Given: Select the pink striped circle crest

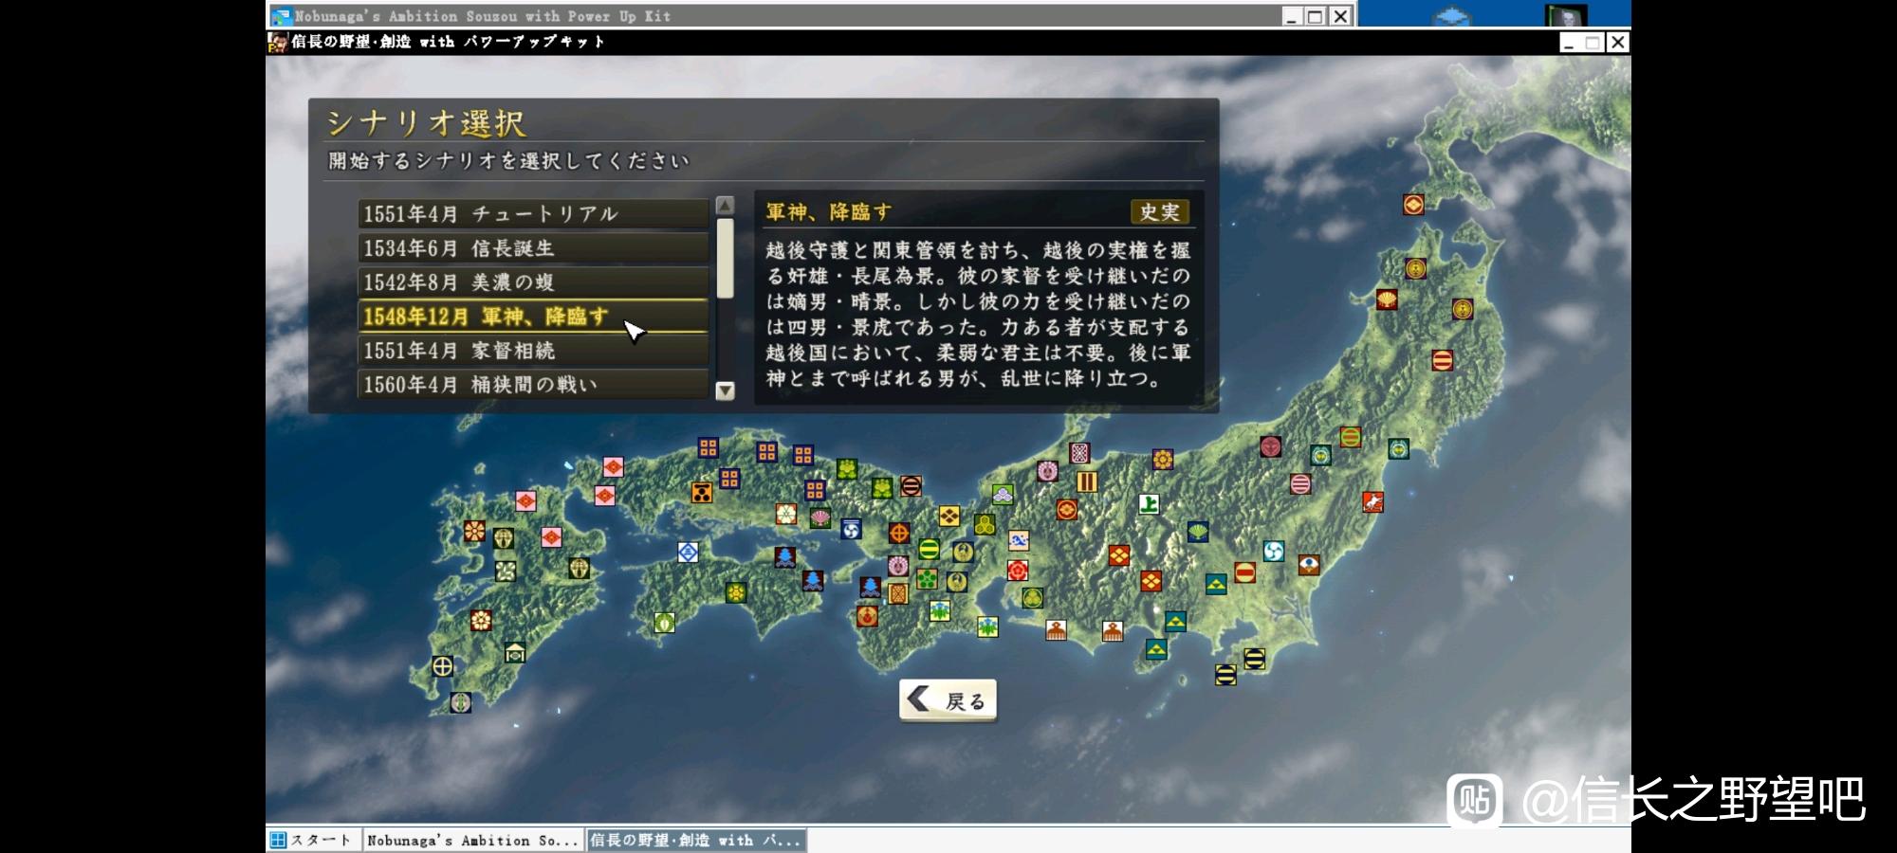Looking at the screenshot, I should [x=1300, y=483].
